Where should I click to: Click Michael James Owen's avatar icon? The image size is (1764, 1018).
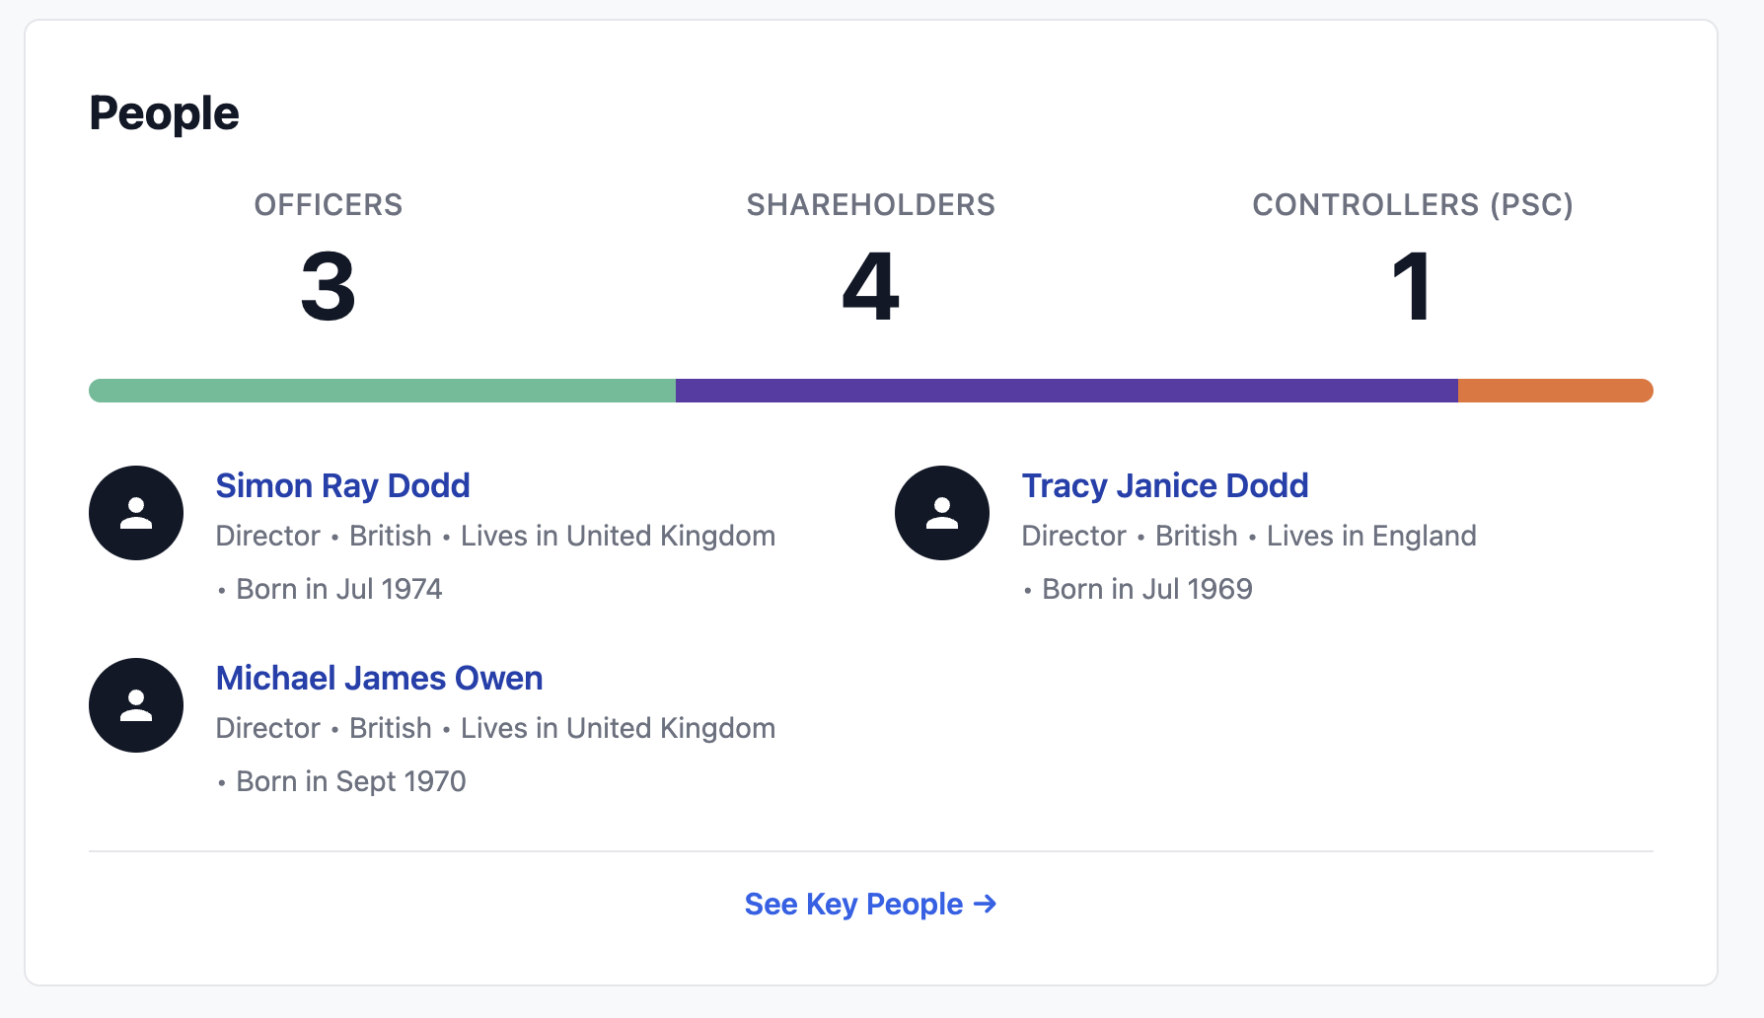pyautogui.click(x=136, y=705)
